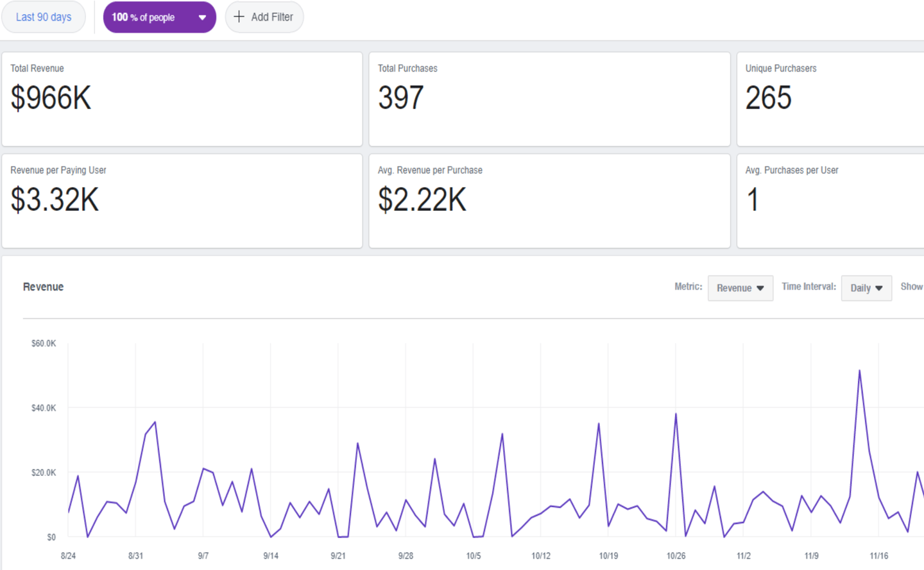The image size is (924, 570).
Task: Select the Total Purchases 397 card
Action: coord(549,99)
